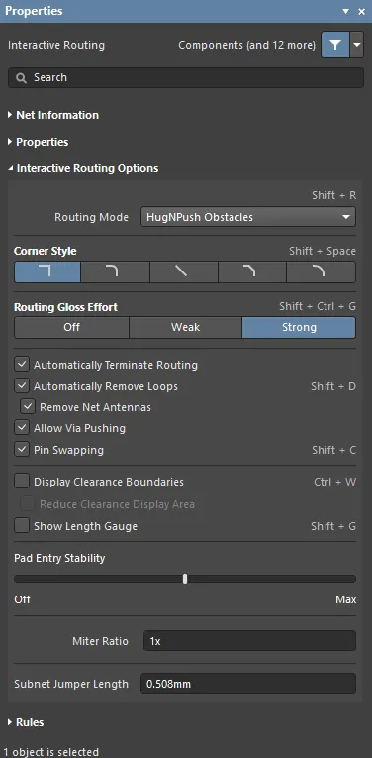372x758 pixels.
Task: Choose the fourth corner style icon (45-degree)
Action: click(252, 272)
